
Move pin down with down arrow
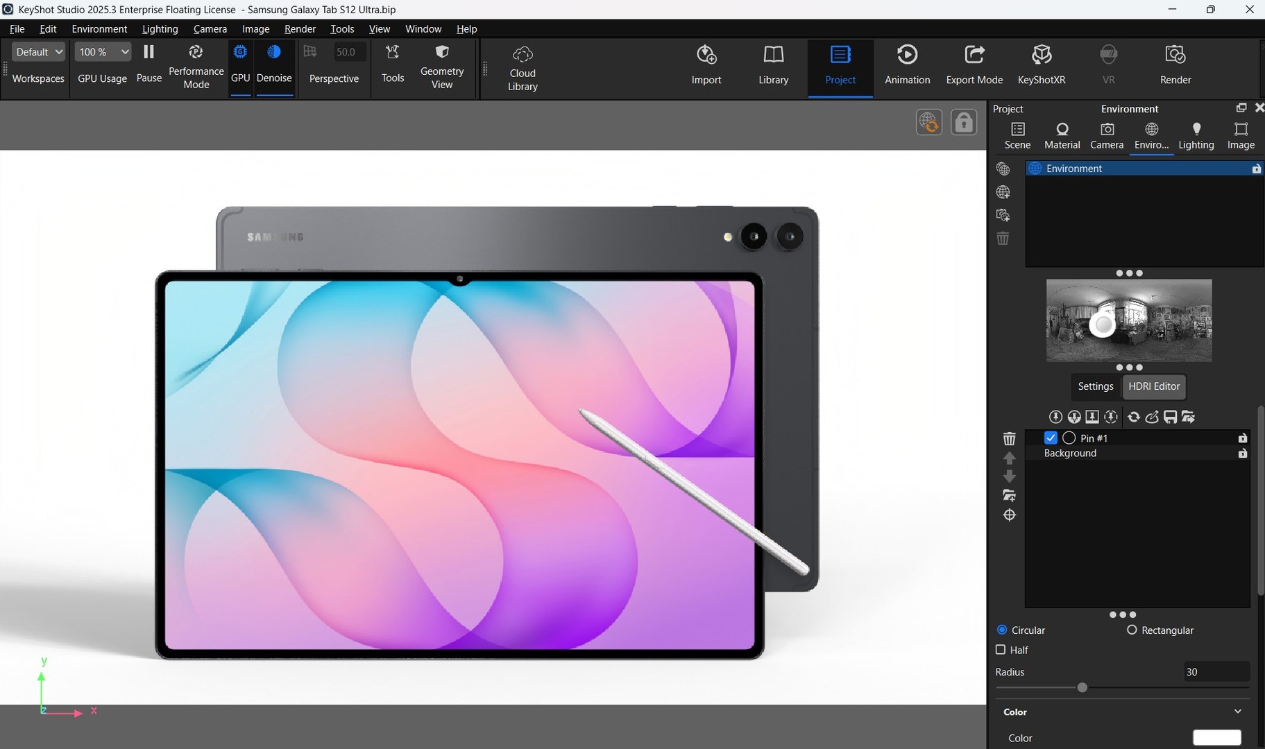(x=1009, y=476)
